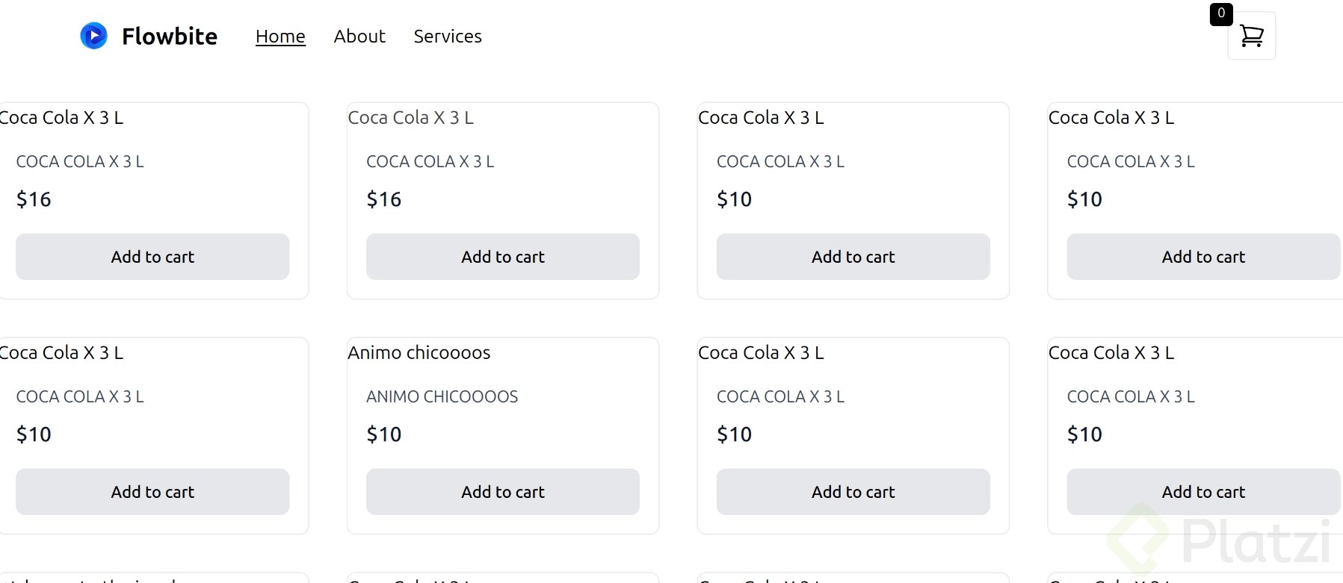Add third top-row Coca Cola ($10) to cart

point(853,257)
